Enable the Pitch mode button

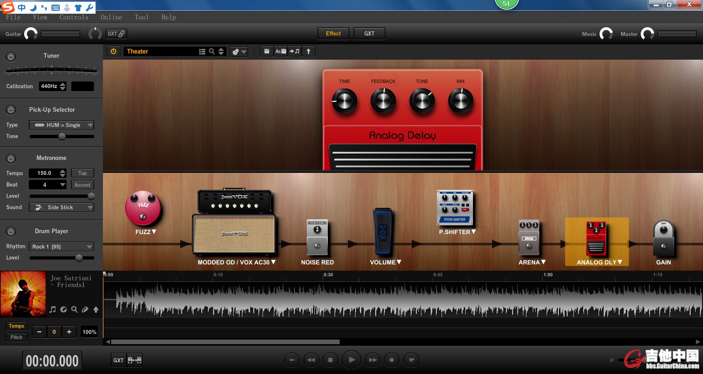(x=16, y=337)
